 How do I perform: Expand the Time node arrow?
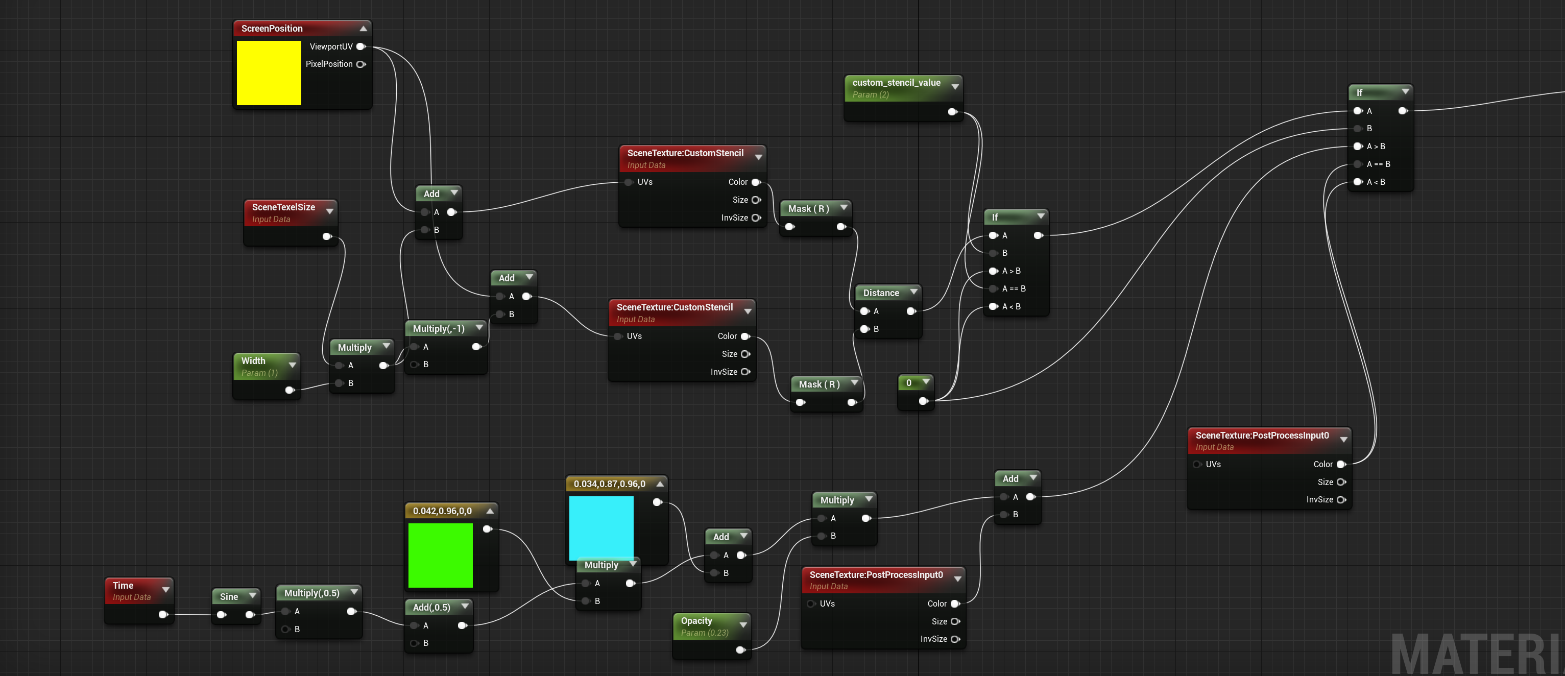click(x=165, y=590)
